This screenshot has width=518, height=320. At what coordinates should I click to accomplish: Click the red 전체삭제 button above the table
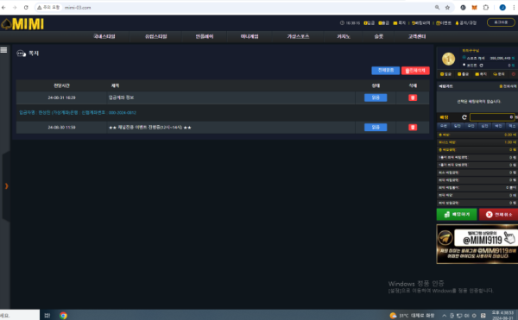[415, 71]
